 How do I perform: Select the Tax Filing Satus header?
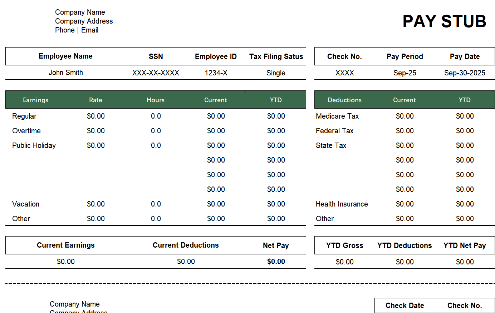pos(276,56)
